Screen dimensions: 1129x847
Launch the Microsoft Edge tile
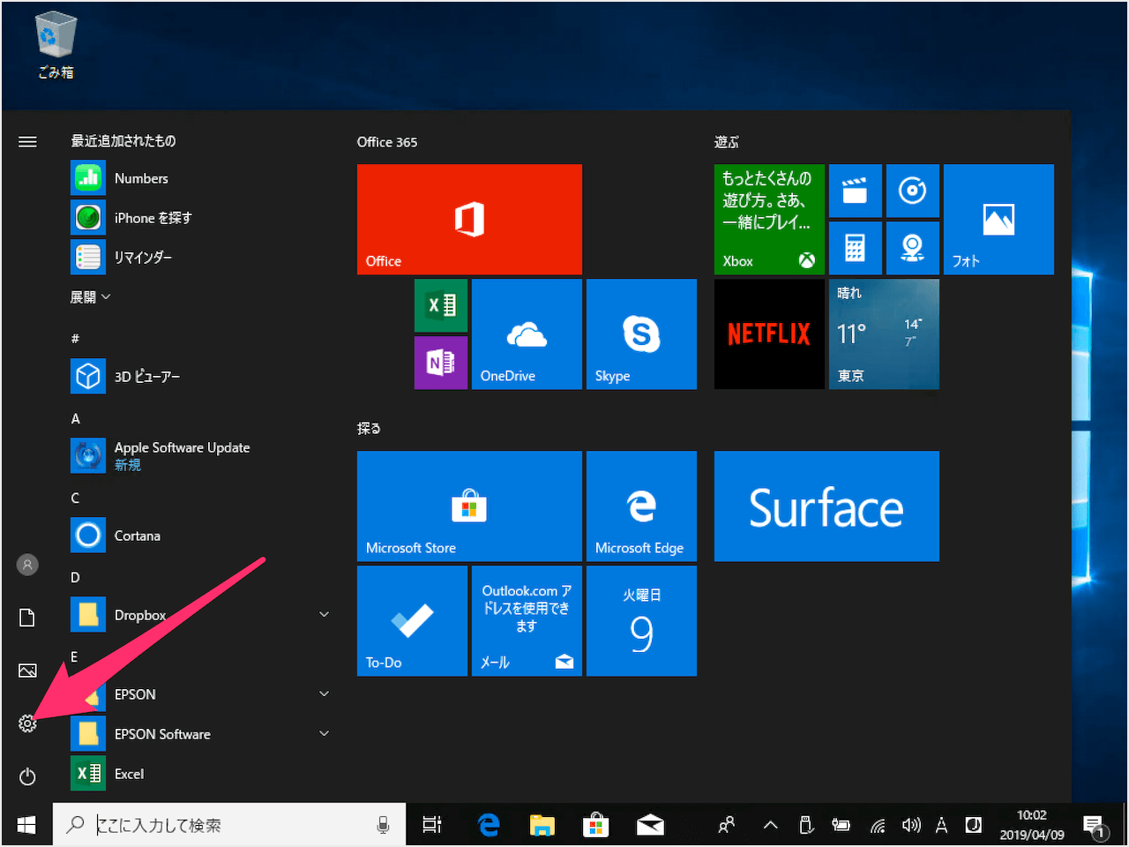click(641, 506)
